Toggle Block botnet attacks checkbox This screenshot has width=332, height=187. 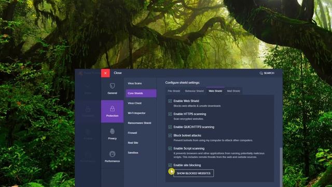[170, 135]
